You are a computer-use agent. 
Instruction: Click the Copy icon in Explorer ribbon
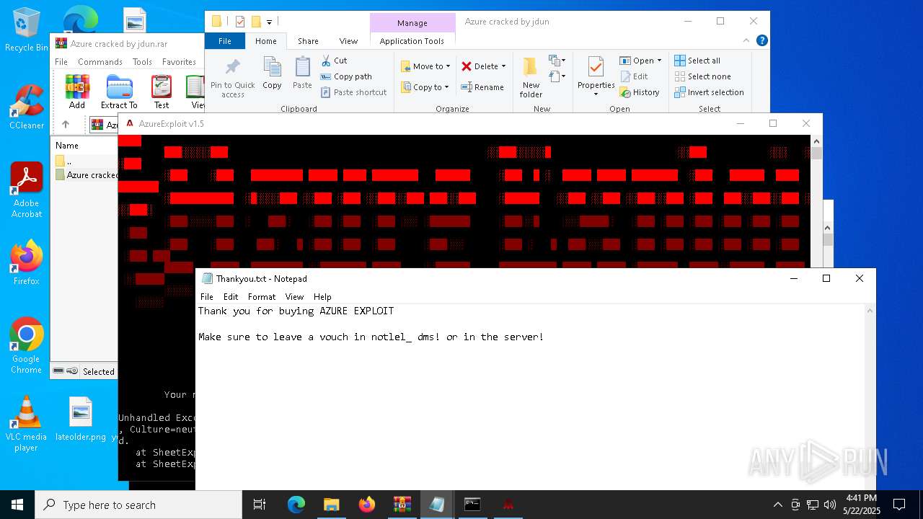click(272, 67)
